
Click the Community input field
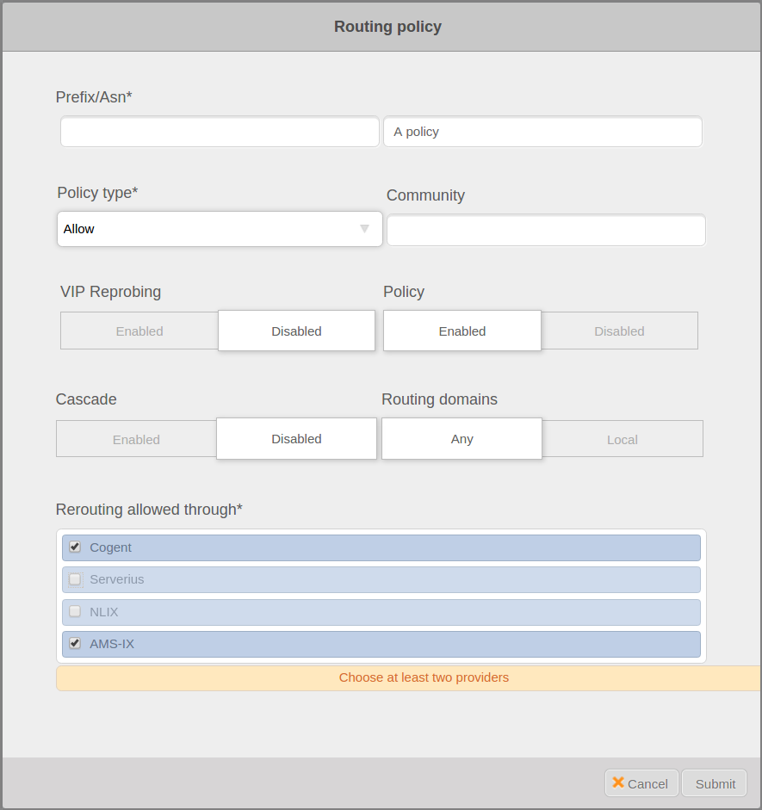click(x=547, y=230)
